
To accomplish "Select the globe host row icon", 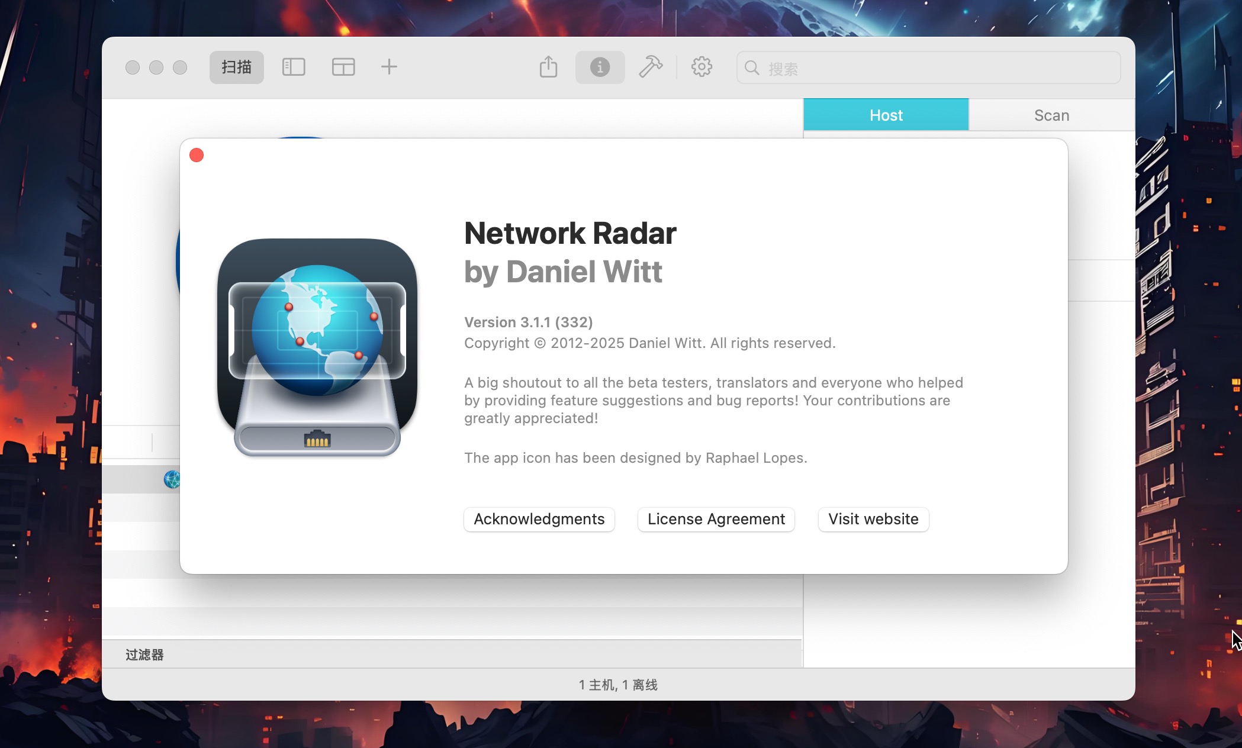I will [172, 479].
